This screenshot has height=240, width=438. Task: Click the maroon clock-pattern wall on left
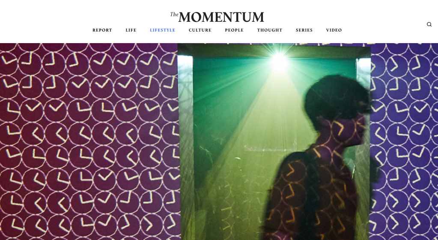[x=88, y=142]
